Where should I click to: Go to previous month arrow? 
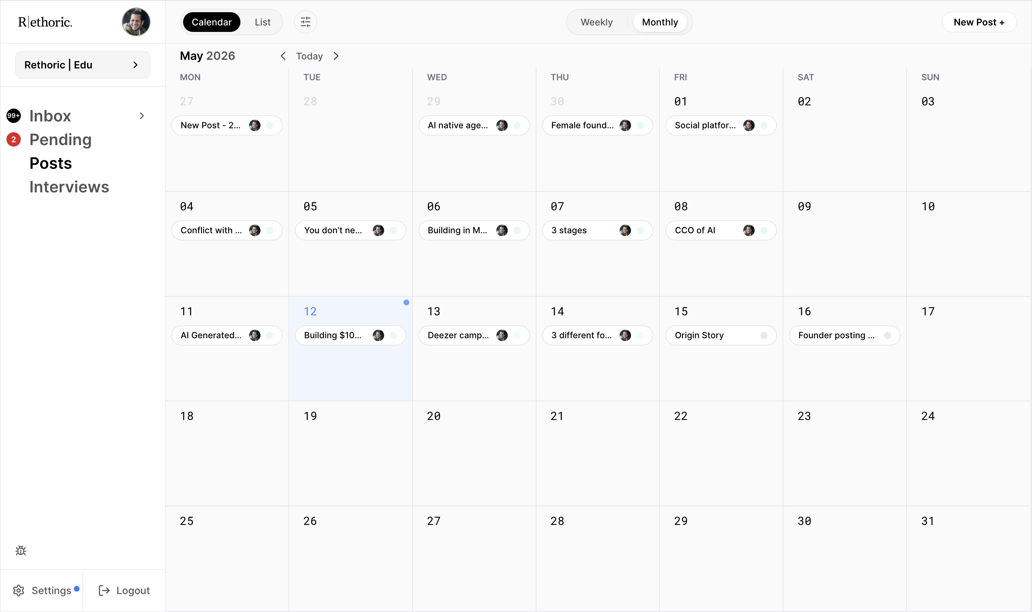pos(283,56)
